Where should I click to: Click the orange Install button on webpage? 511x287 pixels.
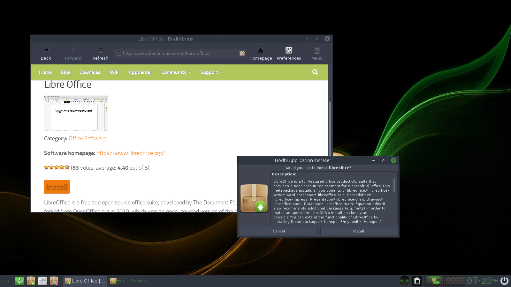click(57, 187)
